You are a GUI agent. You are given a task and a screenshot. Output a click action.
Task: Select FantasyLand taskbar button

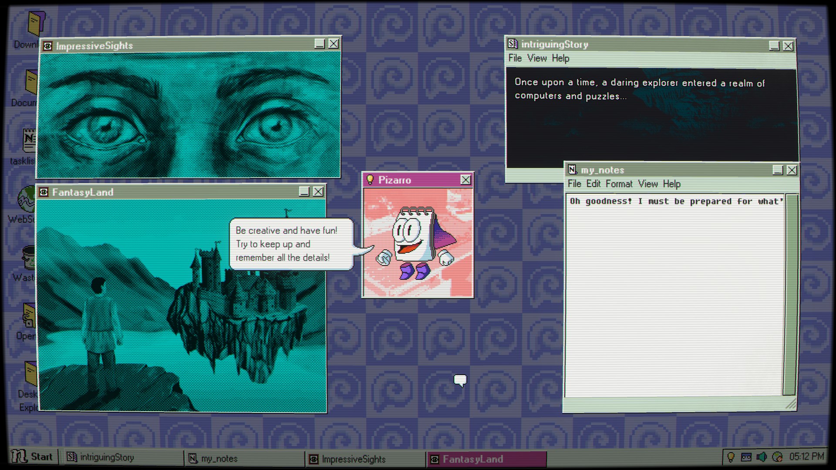coord(486,459)
